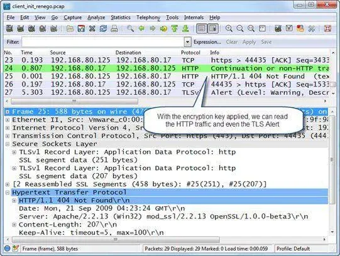340x256 pixels.
Task: Open capture filters dialog icon
Action: coord(278,29)
